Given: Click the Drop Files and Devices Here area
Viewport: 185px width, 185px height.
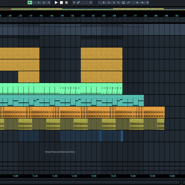Looking at the screenshot, I should point(60,152).
